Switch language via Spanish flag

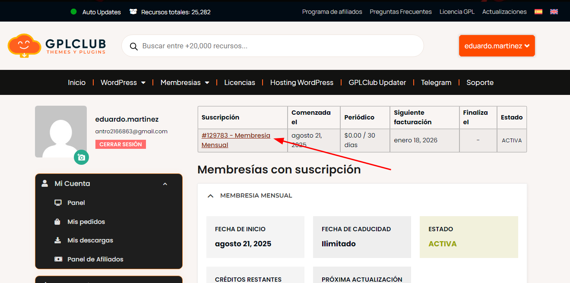click(x=538, y=12)
